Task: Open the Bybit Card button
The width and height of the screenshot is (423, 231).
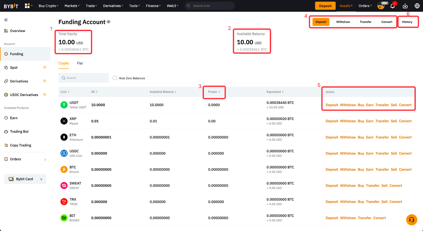Action: click(x=25, y=179)
